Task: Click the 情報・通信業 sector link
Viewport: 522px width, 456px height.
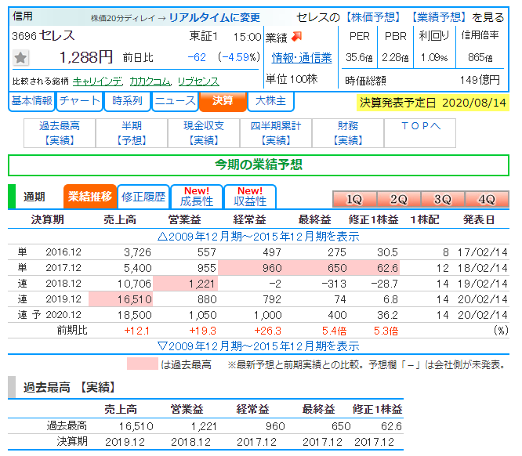Action: point(302,58)
